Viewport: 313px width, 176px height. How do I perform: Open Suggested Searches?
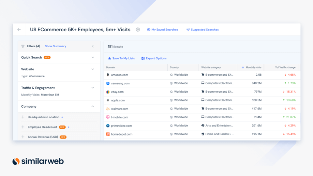click(x=202, y=30)
